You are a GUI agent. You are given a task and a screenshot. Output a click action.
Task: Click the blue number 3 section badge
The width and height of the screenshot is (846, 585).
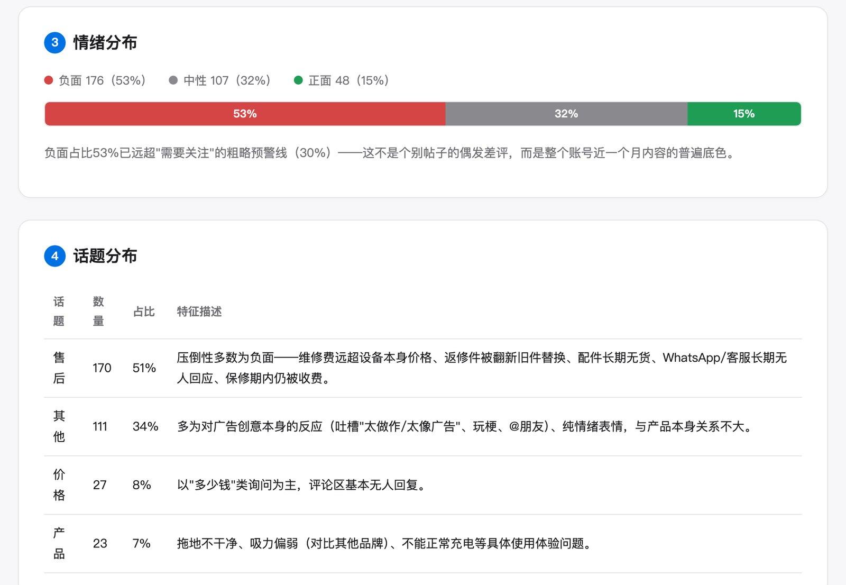coord(55,43)
